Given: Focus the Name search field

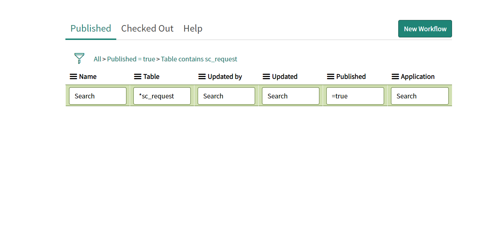Looking at the screenshot, I should [98, 96].
